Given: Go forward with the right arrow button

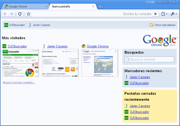Looking at the screenshot, I should (12, 14).
